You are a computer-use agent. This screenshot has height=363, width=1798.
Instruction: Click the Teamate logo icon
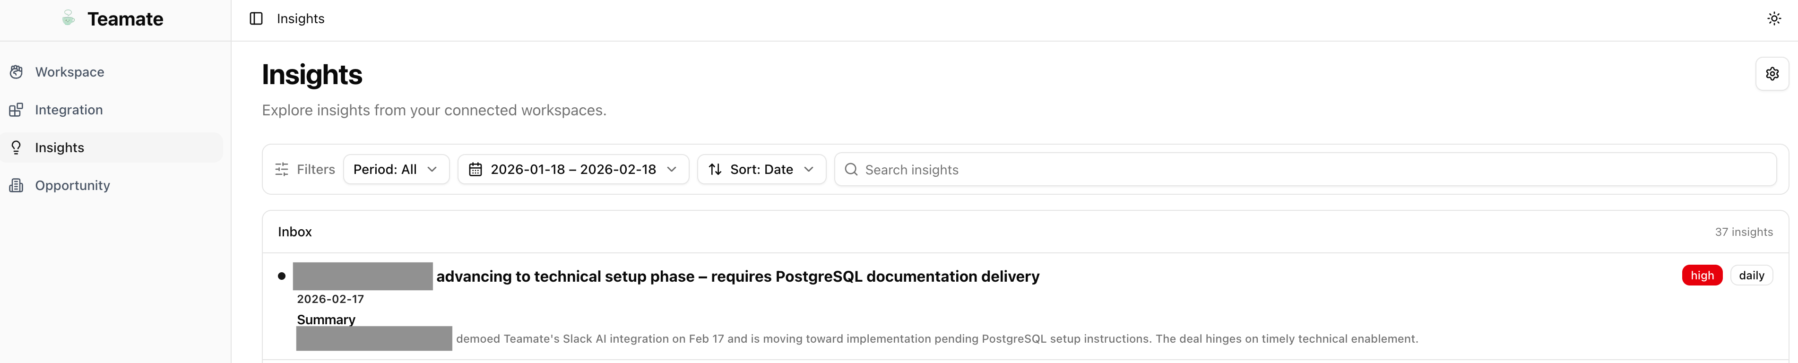69,19
